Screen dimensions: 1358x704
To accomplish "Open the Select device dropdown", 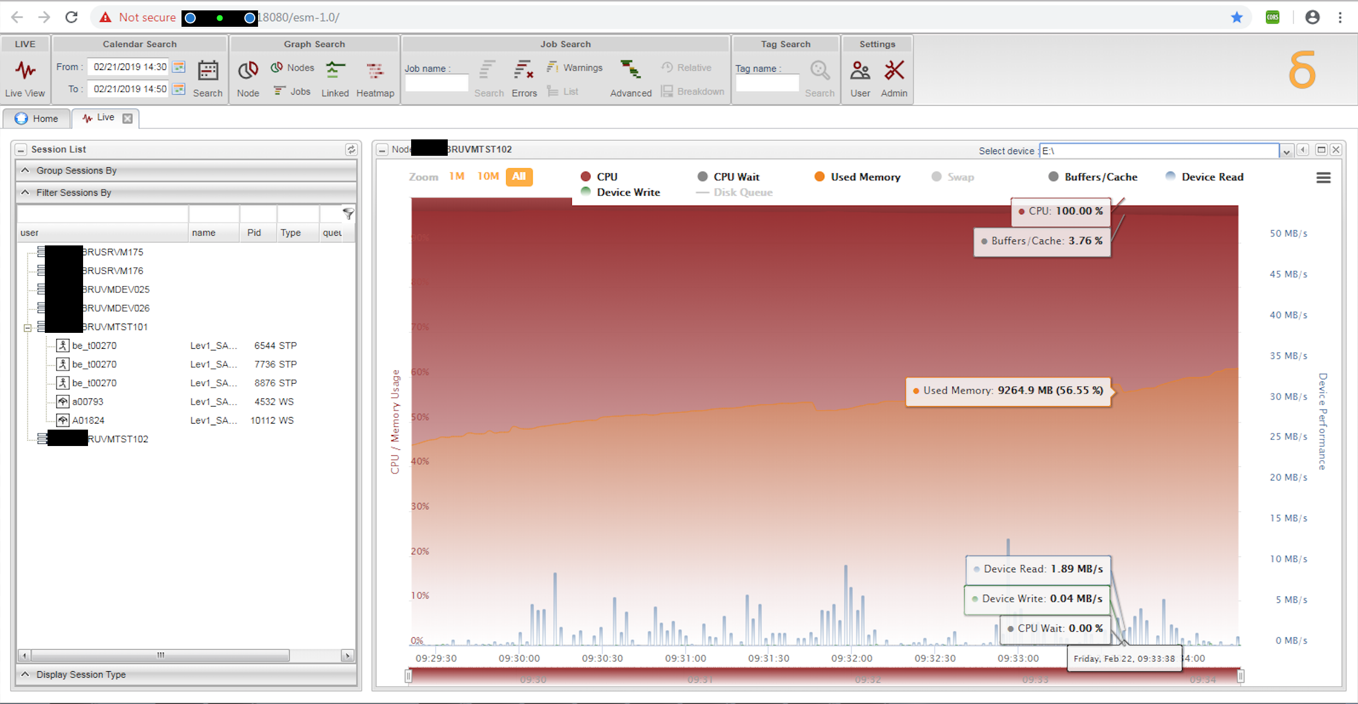I will coord(1286,151).
